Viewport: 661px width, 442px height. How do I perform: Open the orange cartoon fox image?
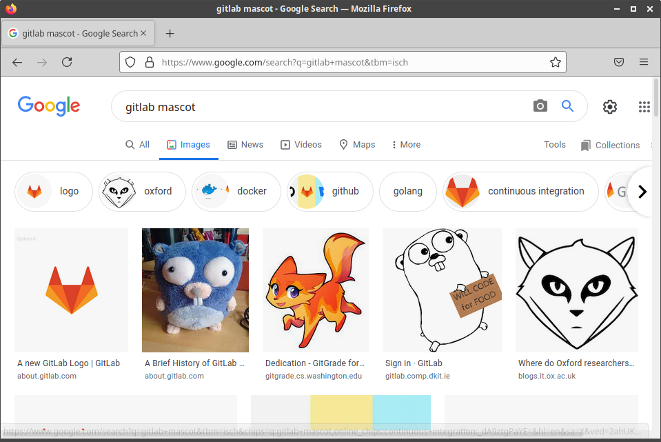(x=315, y=290)
